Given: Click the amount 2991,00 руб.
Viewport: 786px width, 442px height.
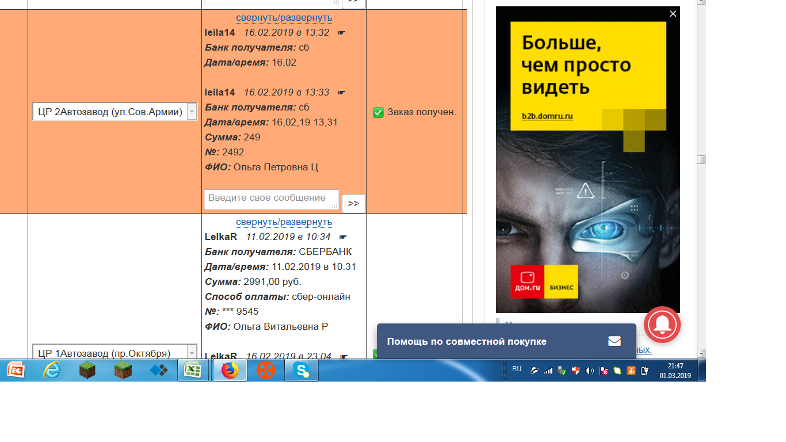Looking at the screenshot, I should [273, 282].
